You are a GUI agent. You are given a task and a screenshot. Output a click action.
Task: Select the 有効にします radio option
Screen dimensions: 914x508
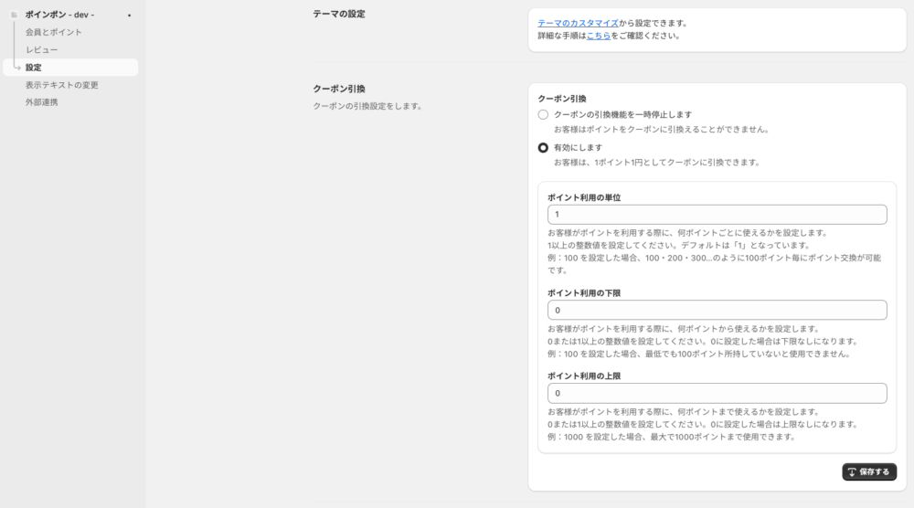pyautogui.click(x=543, y=147)
